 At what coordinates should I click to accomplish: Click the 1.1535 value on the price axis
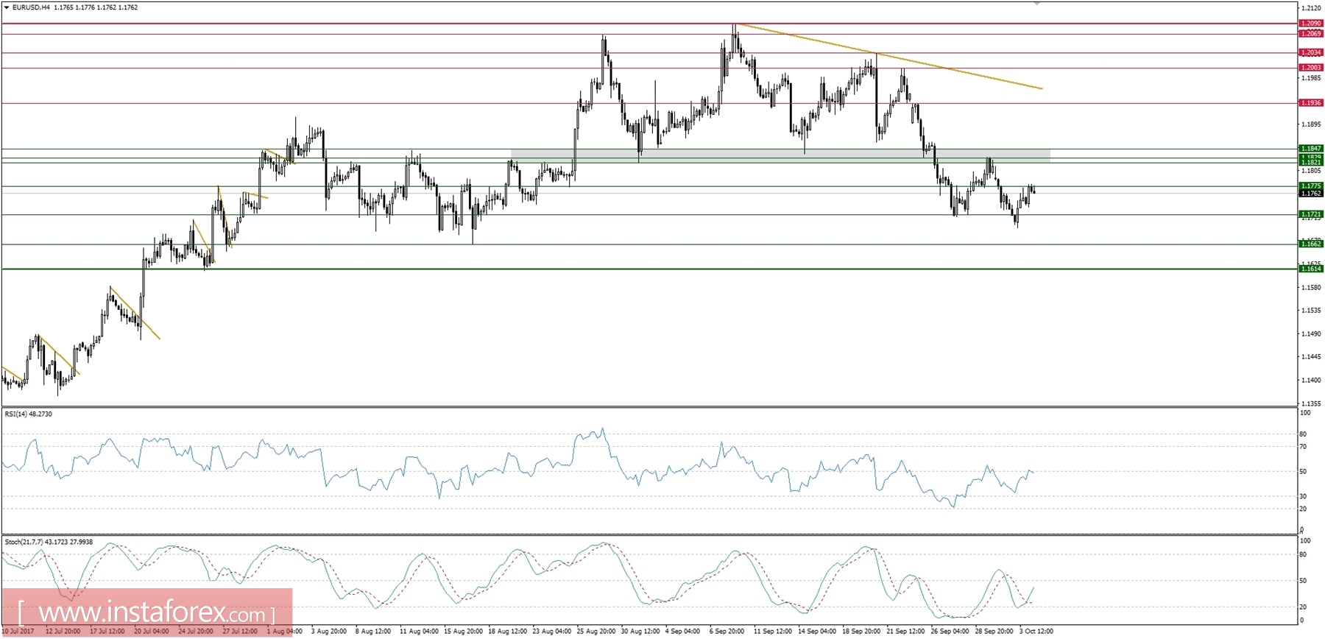(x=1310, y=311)
